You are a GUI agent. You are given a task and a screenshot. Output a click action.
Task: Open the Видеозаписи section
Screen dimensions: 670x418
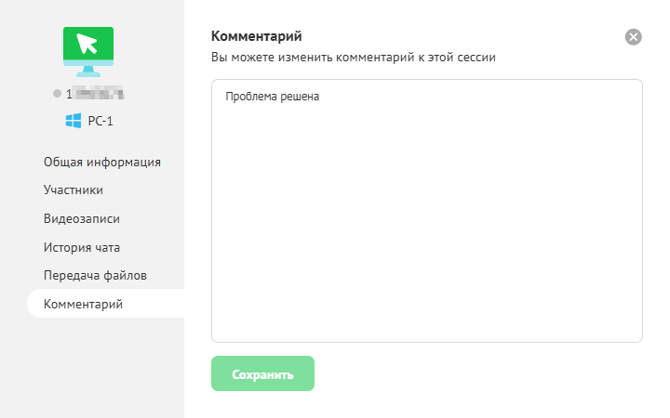82,219
